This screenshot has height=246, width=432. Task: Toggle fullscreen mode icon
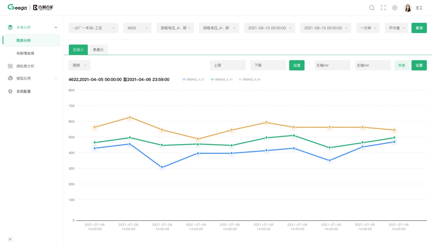click(x=383, y=8)
